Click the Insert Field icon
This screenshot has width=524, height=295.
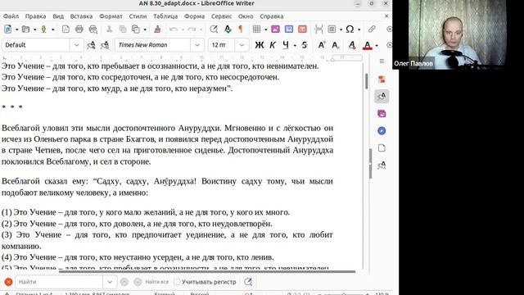(332, 29)
